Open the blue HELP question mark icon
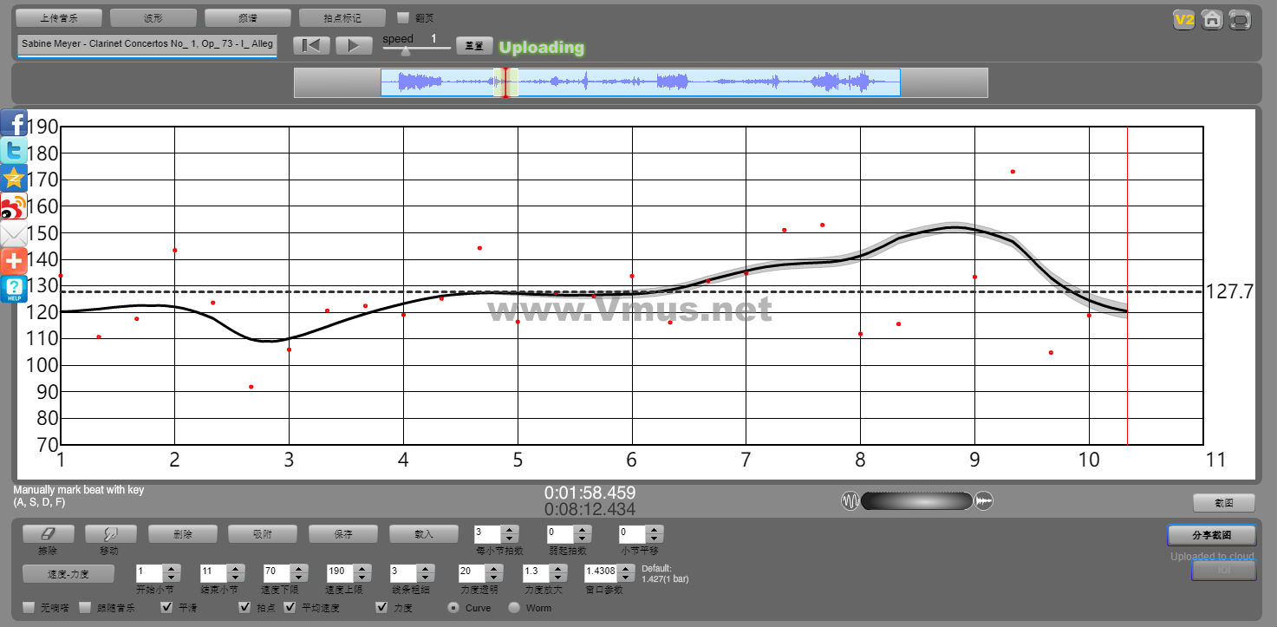This screenshot has width=1277, height=627. [x=14, y=289]
